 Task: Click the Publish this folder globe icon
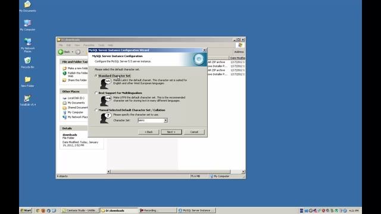(x=64, y=73)
